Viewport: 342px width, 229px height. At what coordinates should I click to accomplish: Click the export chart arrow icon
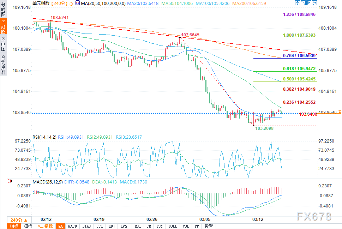(x=314, y=3)
